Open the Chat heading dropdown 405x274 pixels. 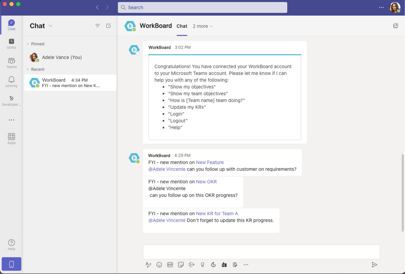click(51, 26)
